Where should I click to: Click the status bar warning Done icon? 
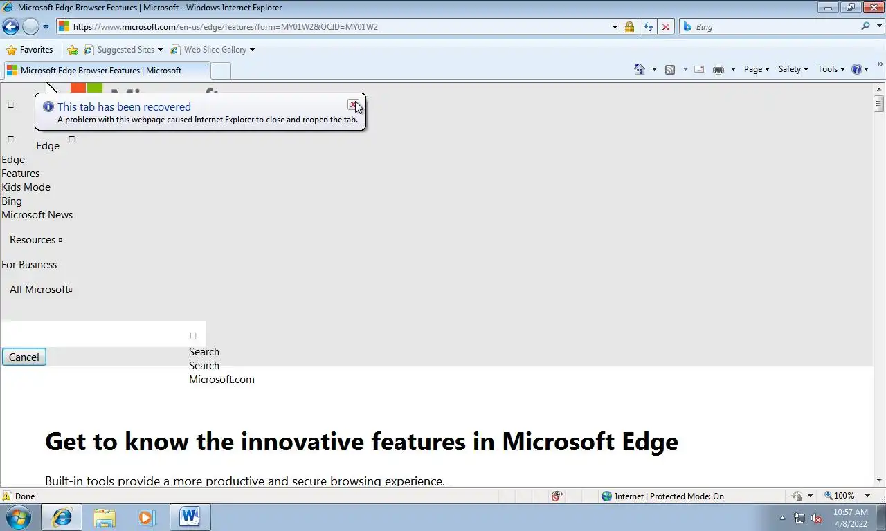(7, 496)
